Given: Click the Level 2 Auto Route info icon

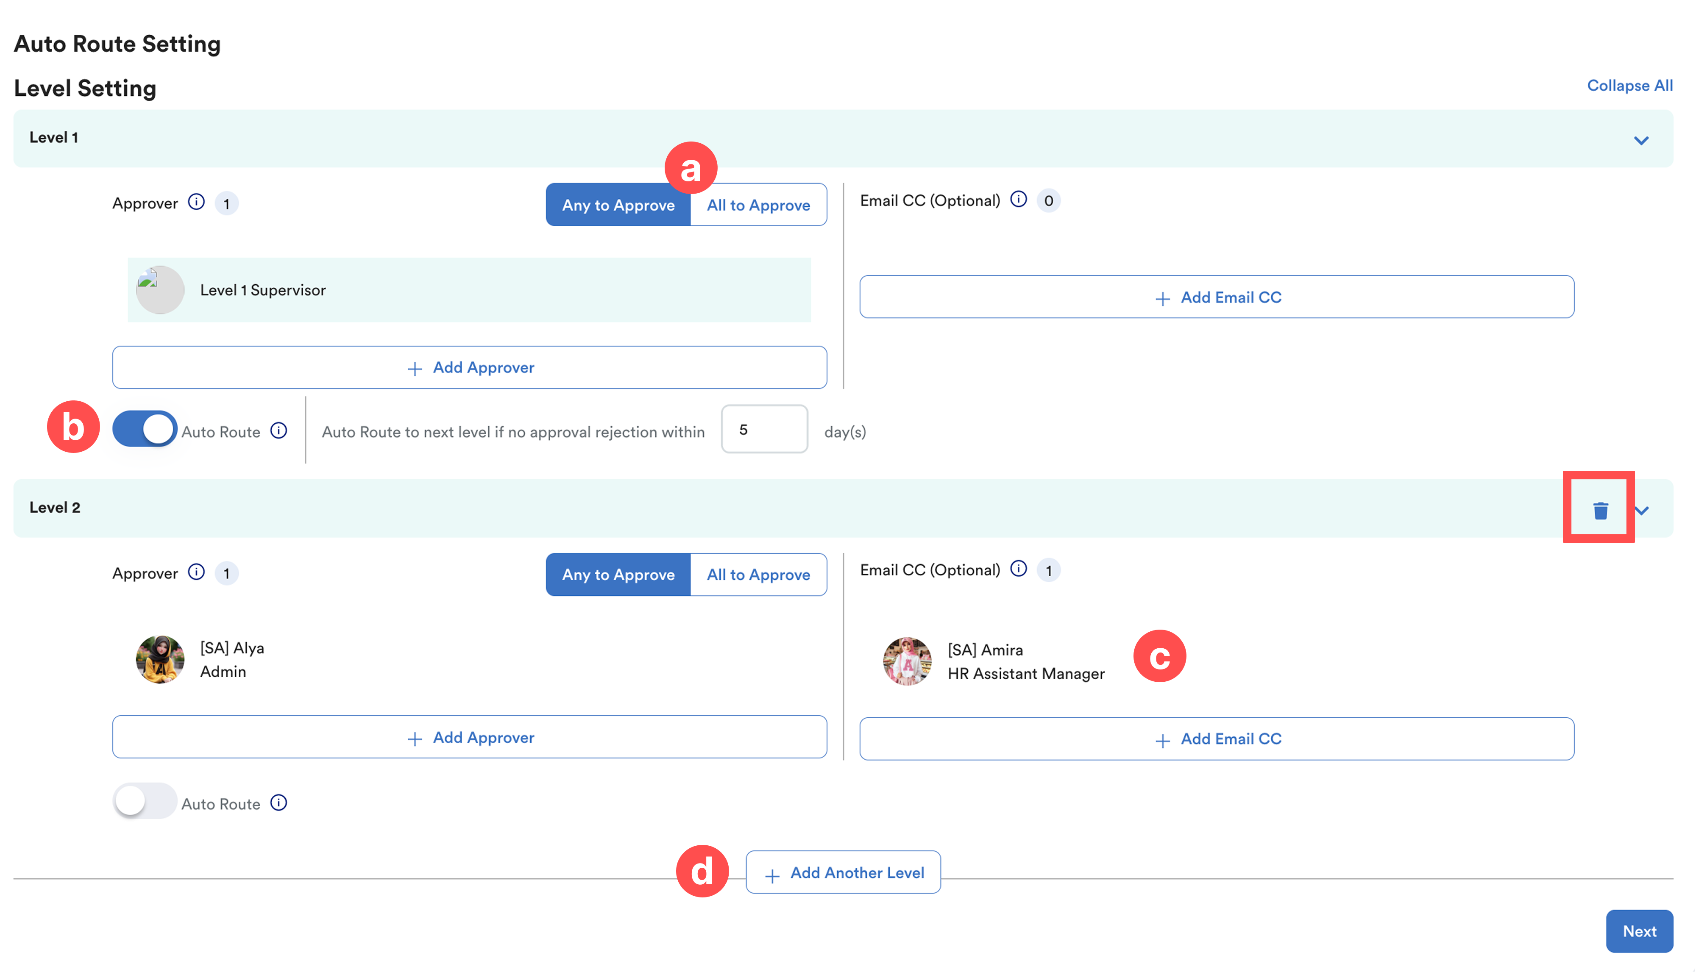Looking at the screenshot, I should pos(278,803).
